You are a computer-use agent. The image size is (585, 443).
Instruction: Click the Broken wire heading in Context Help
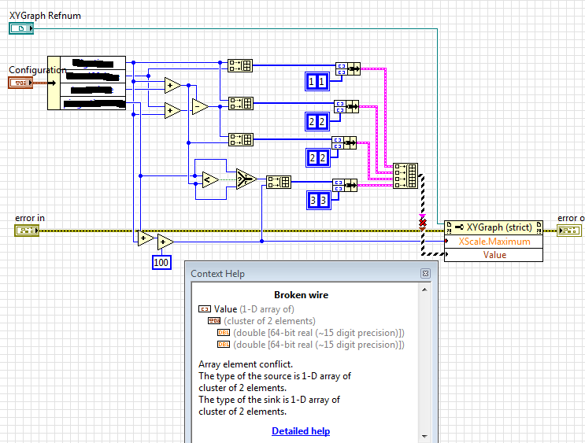301,295
